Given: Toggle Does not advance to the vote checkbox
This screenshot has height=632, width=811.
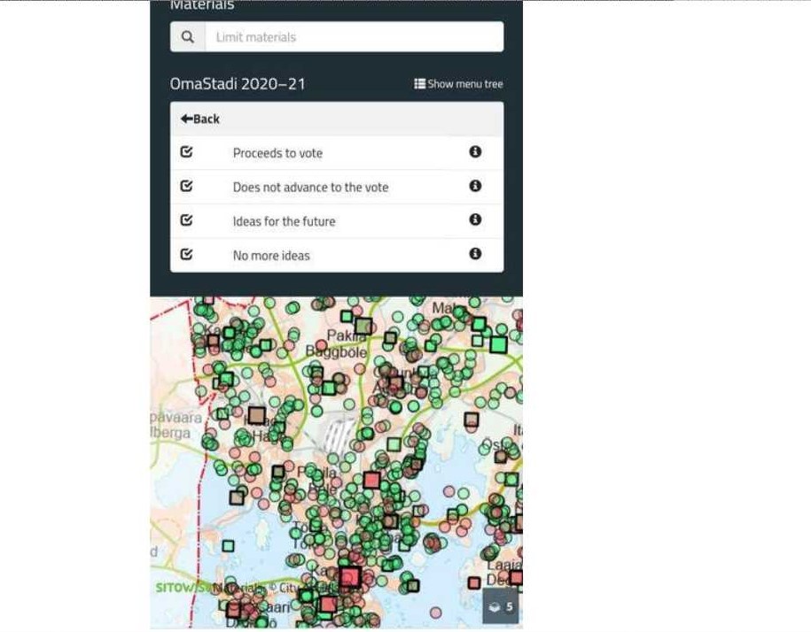Looking at the screenshot, I should click(x=186, y=187).
